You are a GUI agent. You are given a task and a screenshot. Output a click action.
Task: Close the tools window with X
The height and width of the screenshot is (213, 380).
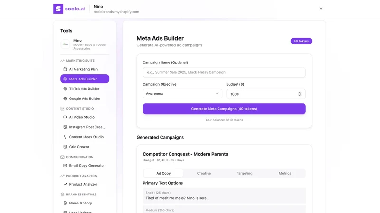point(321,9)
